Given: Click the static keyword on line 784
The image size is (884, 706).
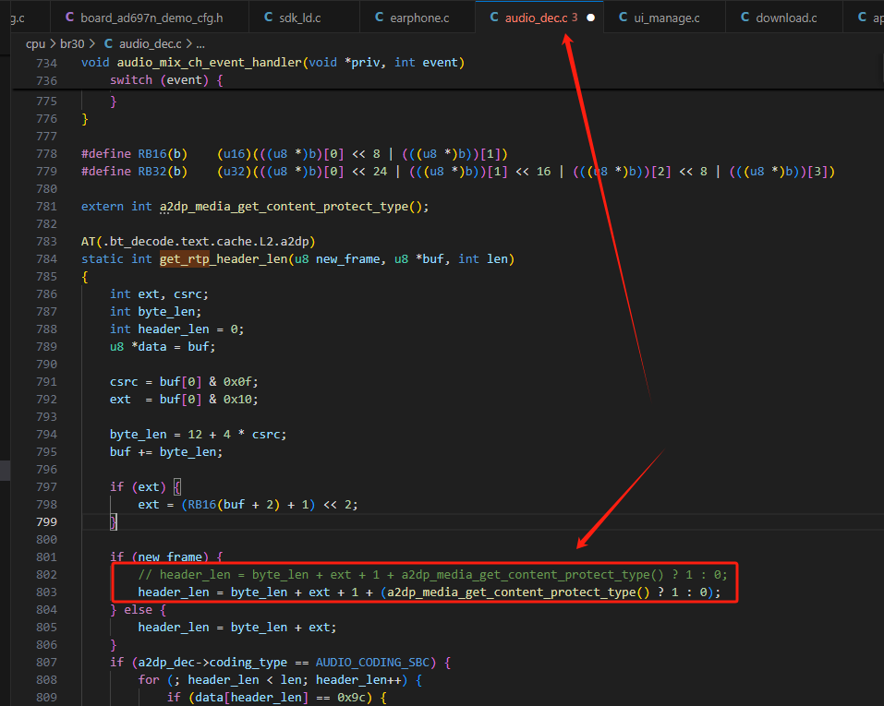Looking at the screenshot, I should pyautogui.click(x=102, y=259).
